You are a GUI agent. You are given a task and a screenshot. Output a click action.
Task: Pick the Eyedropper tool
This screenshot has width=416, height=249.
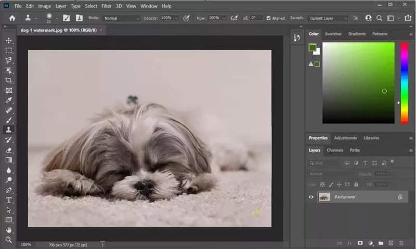[9, 101]
